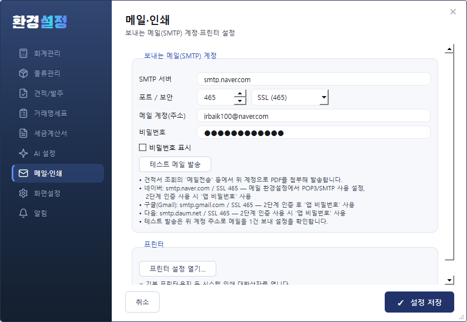
Task: Open the SSL (465) security dropdown
Action: click(290, 97)
